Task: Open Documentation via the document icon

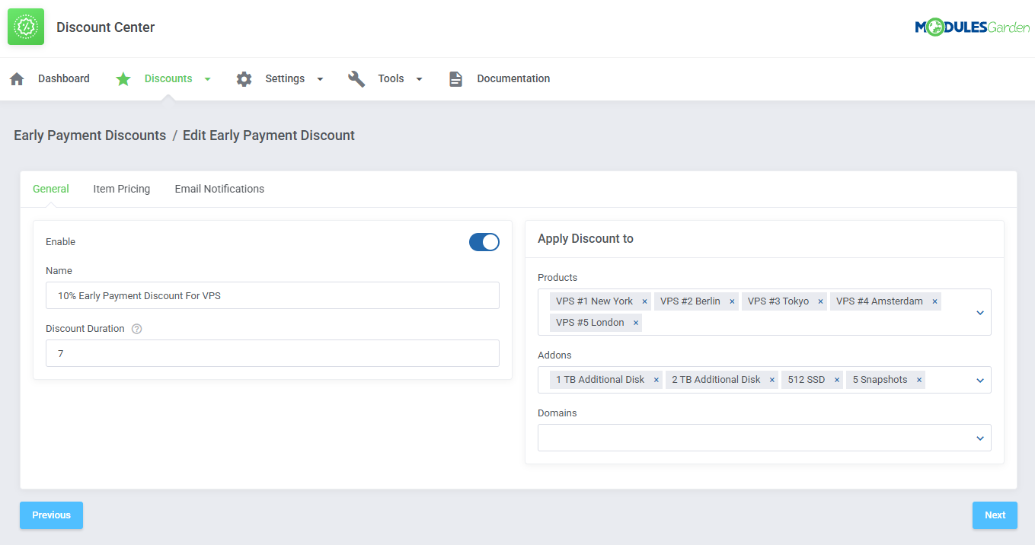Action: click(x=455, y=78)
